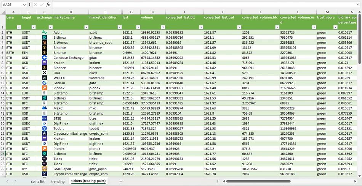Image resolution: width=362 pixels, height=186 pixels.
Task: Open the last column filter dropdown
Action: pyautogui.click(x=138, y=27)
